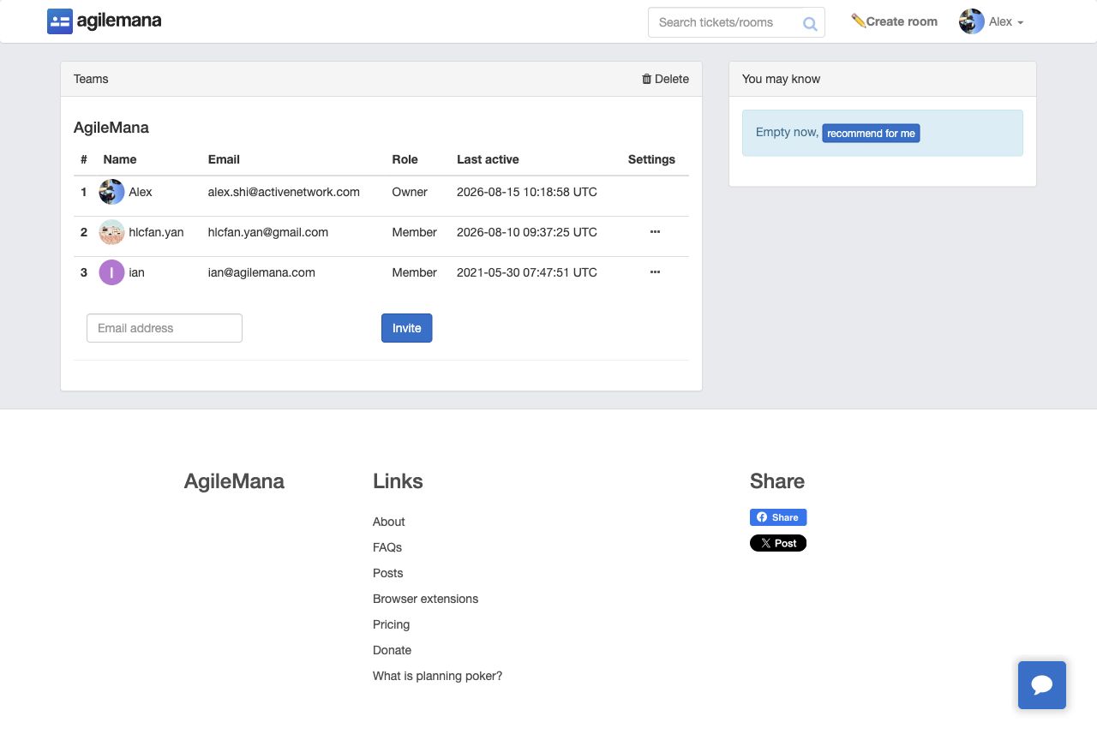The image size is (1097, 740).
Task: Open the About footer link
Action: pos(389,522)
